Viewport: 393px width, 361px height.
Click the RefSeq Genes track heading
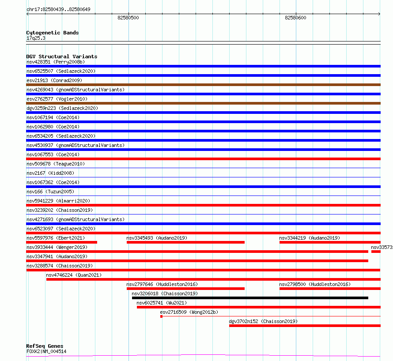(45, 346)
